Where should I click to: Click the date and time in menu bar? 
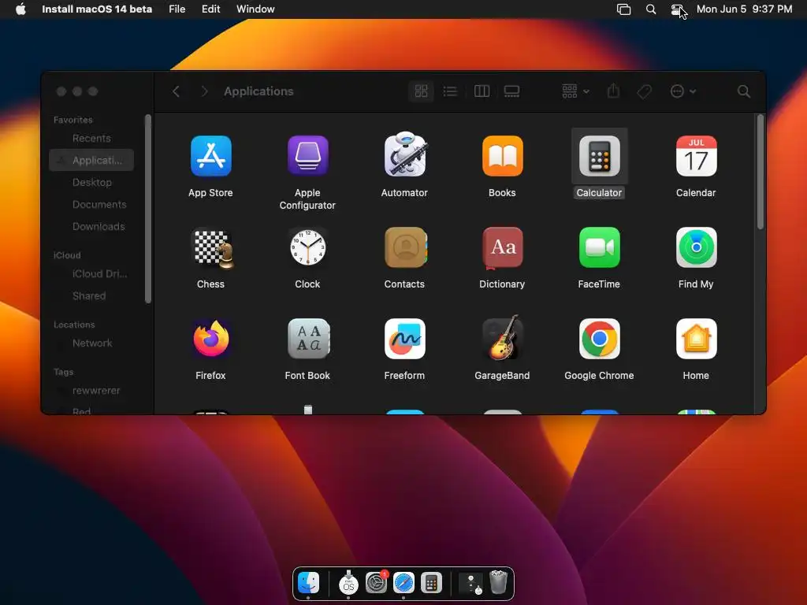coord(744,9)
